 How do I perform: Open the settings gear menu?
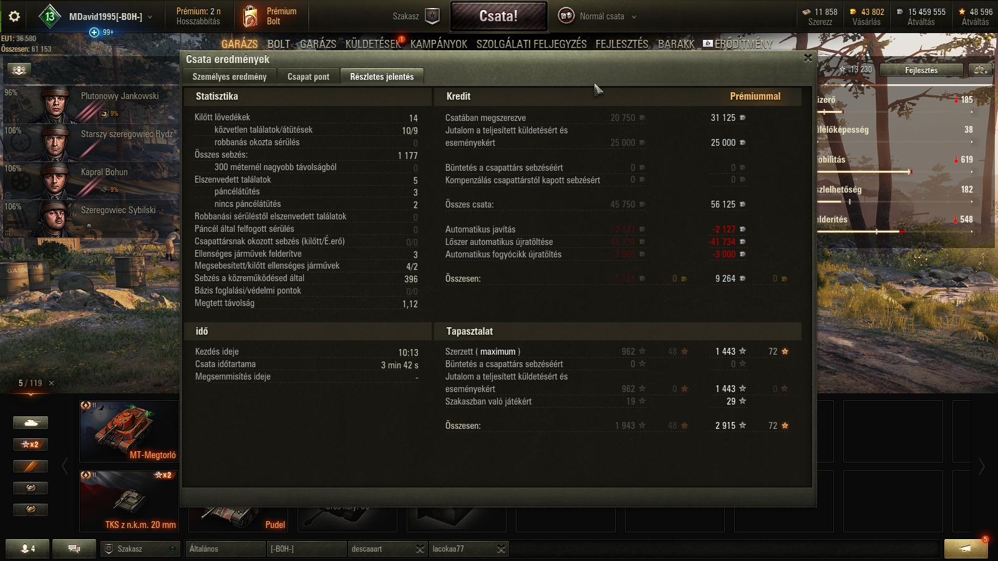pyautogui.click(x=14, y=16)
